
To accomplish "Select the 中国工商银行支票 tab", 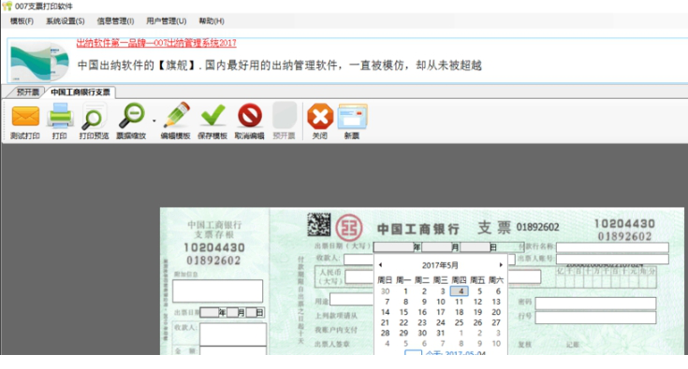I will [x=81, y=92].
